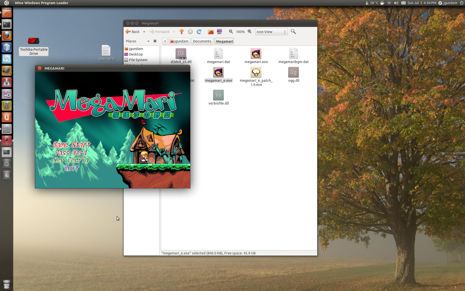Click the Back button in file manager

pos(133,32)
